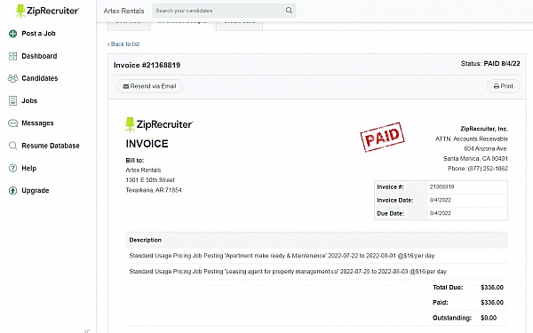The width and height of the screenshot is (533, 333).
Task: Open the Jobs list icon
Action: [x=13, y=101]
